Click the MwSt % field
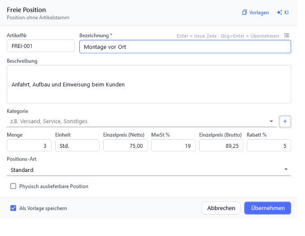The width and height of the screenshot is (305, 236). point(173,146)
